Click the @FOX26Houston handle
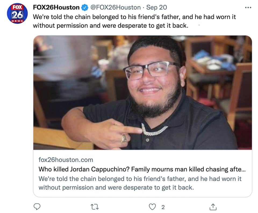The width and height of the screenshot is (258, 213). coord(116,8)
